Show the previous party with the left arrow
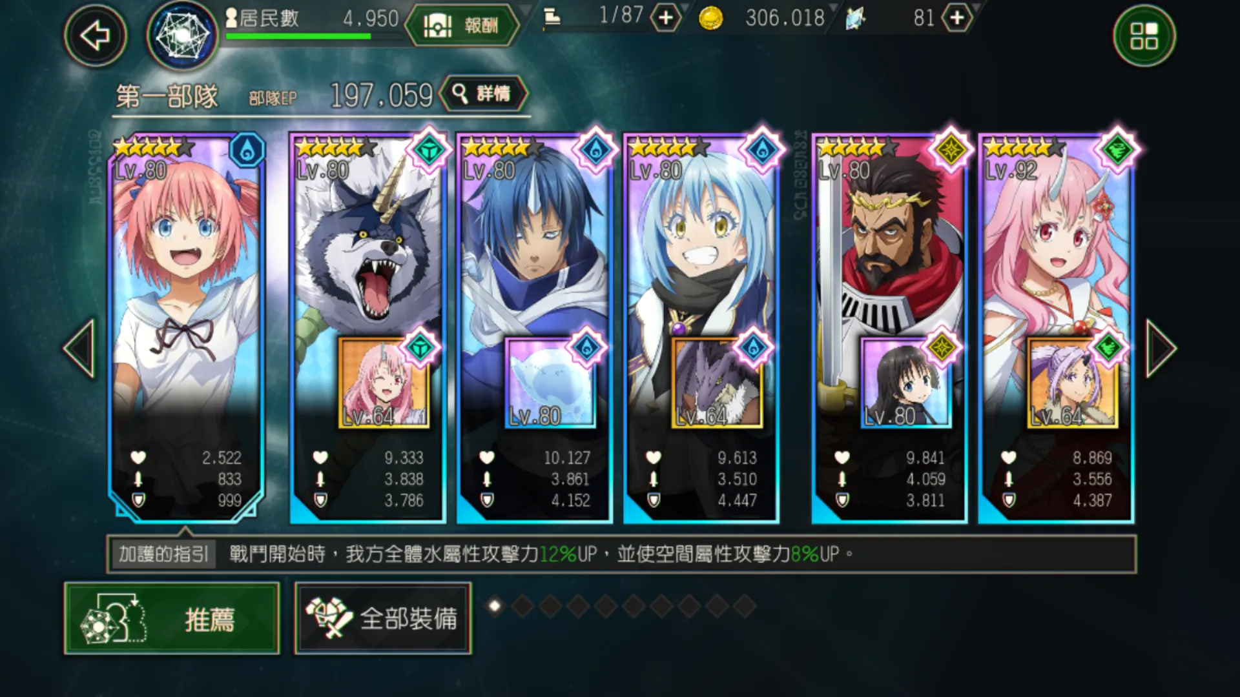 tap(79, 348)
